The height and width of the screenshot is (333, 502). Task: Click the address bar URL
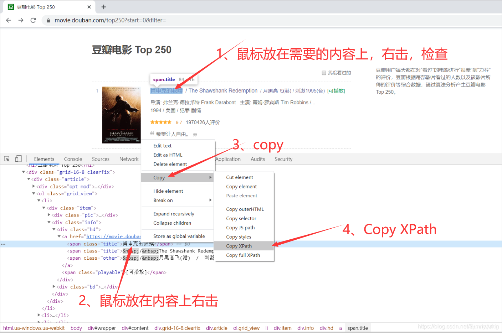click(x=110, y=20)
